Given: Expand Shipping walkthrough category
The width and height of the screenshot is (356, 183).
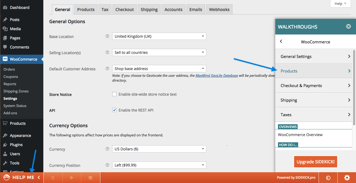Looking at the screenshot, I should pyautogui.click(x=314, y=100).
